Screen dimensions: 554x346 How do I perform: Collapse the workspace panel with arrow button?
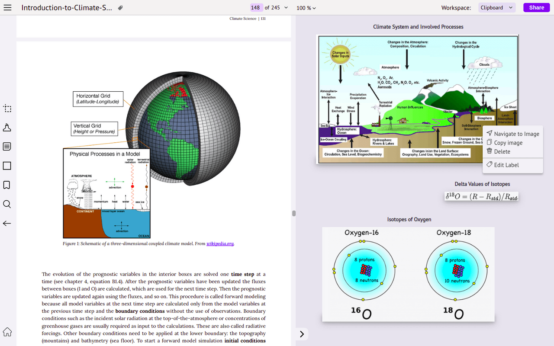(302, 334)
